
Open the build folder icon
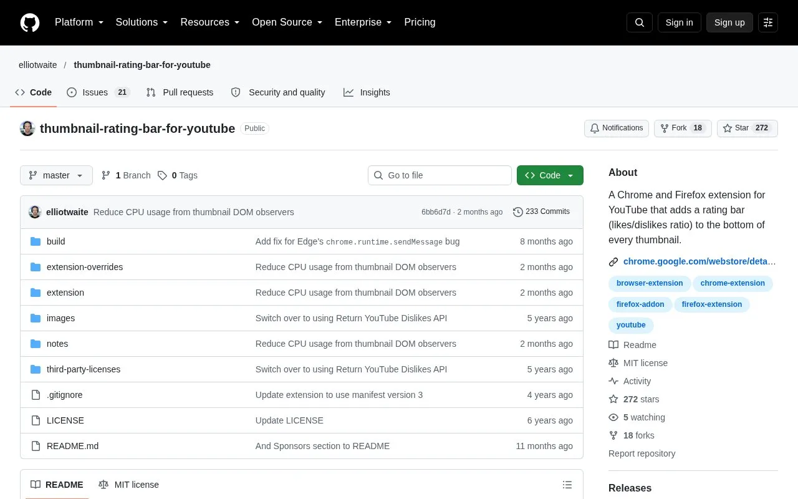click(36, 241)
